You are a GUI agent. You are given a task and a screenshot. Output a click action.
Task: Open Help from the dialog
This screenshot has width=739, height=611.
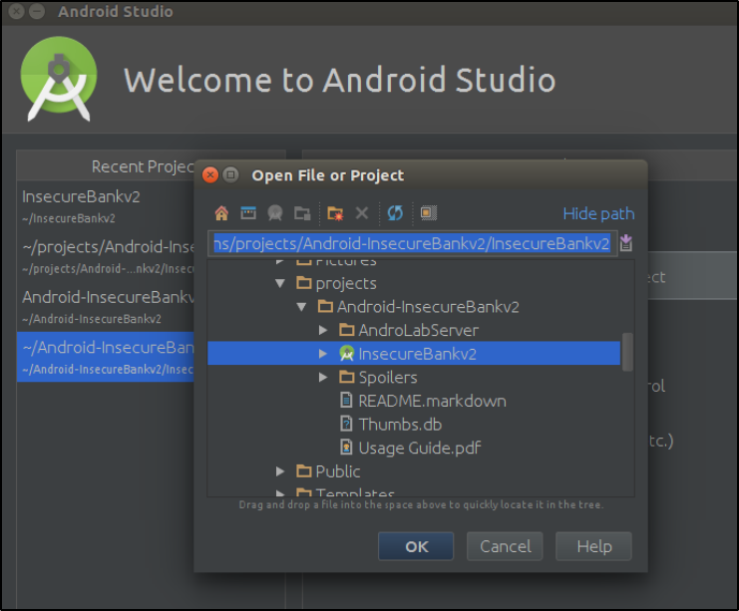[593, 546]
